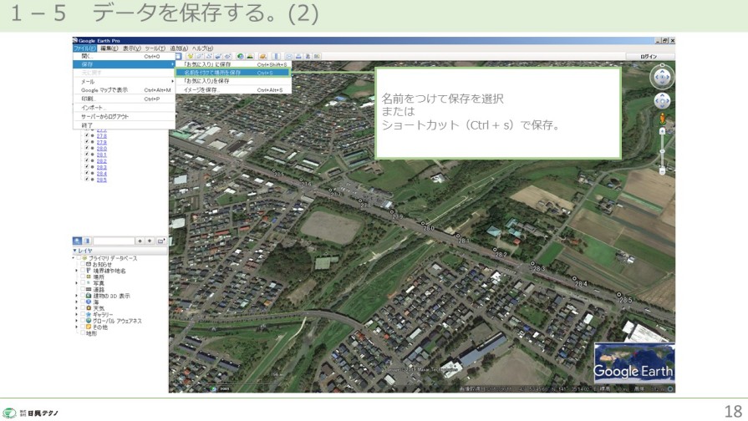748x421 pixels.
Task: Choose イメージを保存 menu entry
Action: [201, 89]
